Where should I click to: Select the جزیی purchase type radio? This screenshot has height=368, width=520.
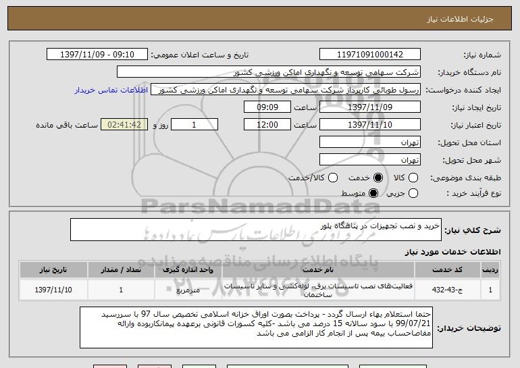click(413, 193)
